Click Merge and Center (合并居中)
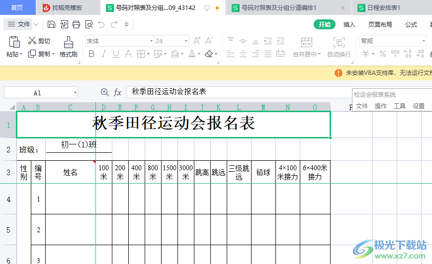Image resolution: width=432 pixels, height=264 pixels. (307, 47)
